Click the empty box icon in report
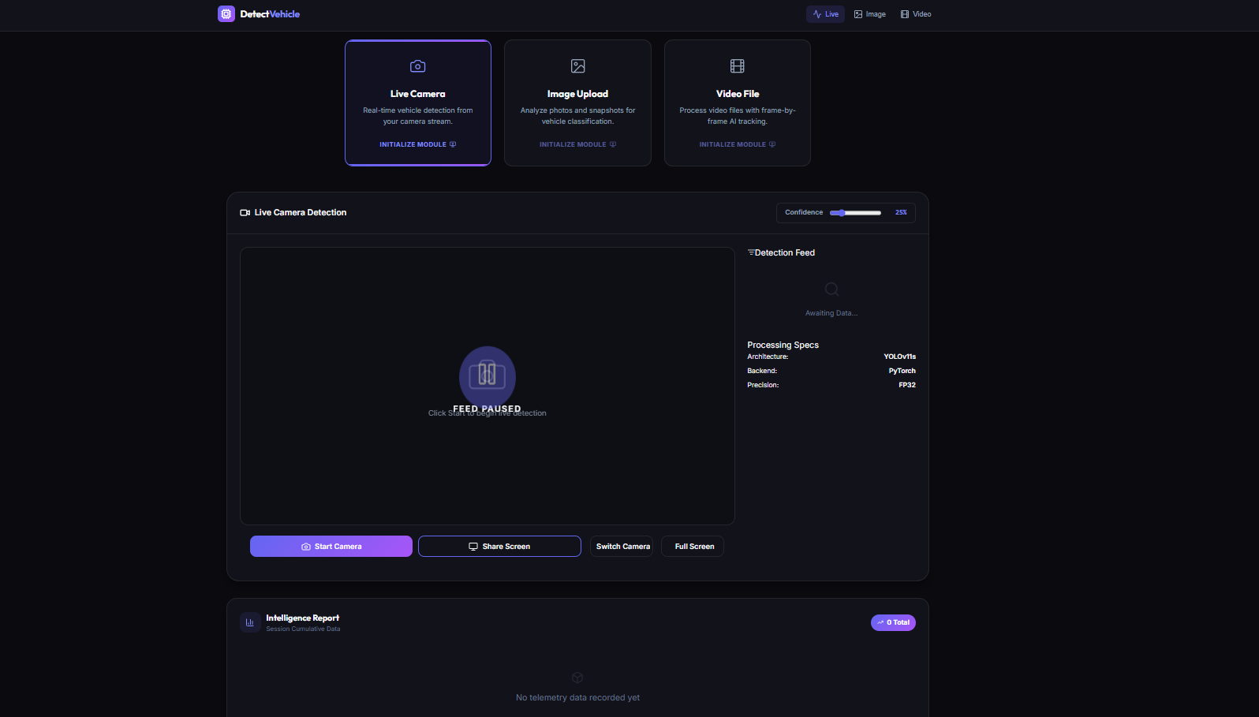This screenshot has width=1259, height=717. tap(577, 678)
